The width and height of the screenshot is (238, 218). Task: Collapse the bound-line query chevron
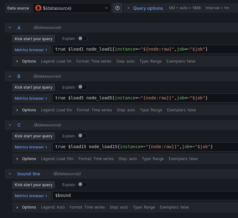[x=10, y=174]
